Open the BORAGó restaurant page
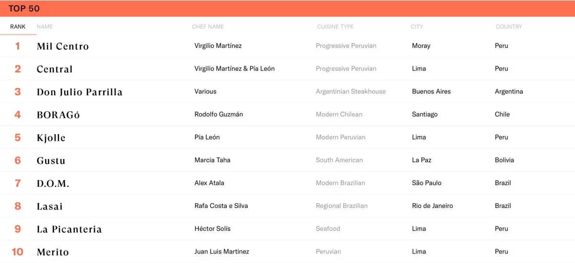The height and width of the screenshot is (263, 575). [58, 115]
